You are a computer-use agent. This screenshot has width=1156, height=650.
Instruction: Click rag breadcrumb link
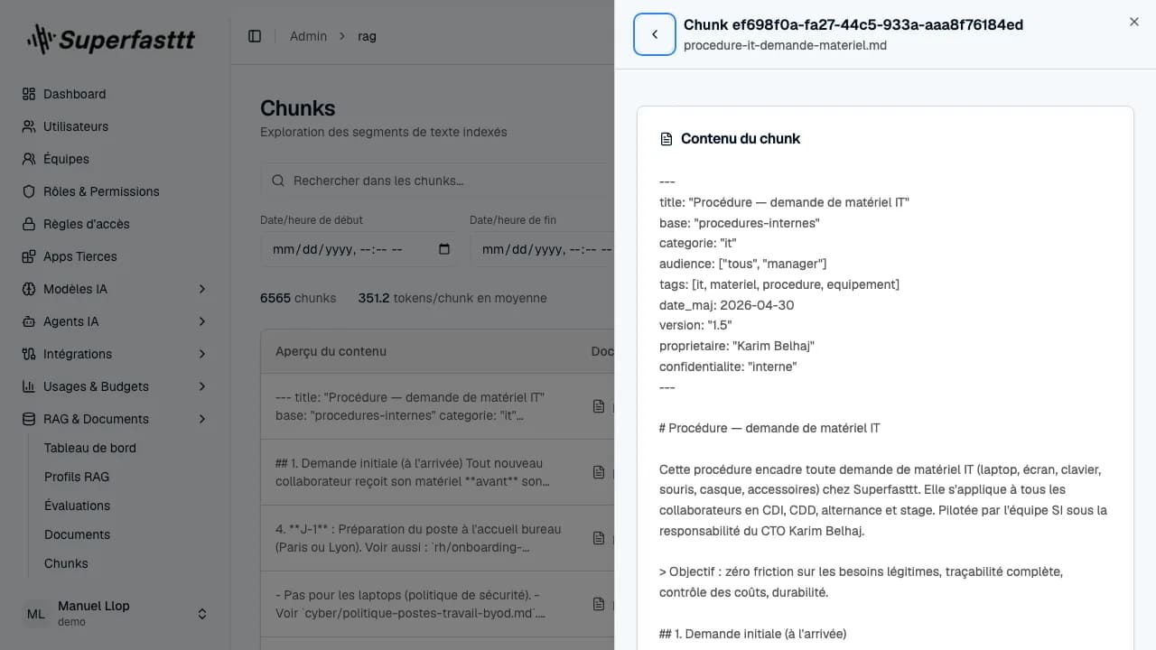click(x=367, y=36)
